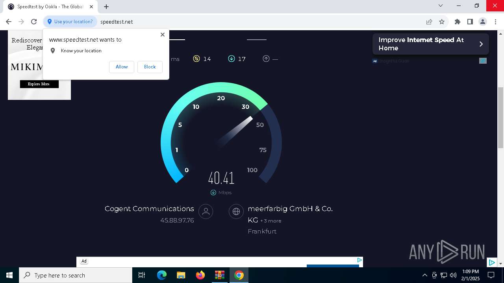Click the bottom banner AdChoices icon

click(x=359, y=260)
